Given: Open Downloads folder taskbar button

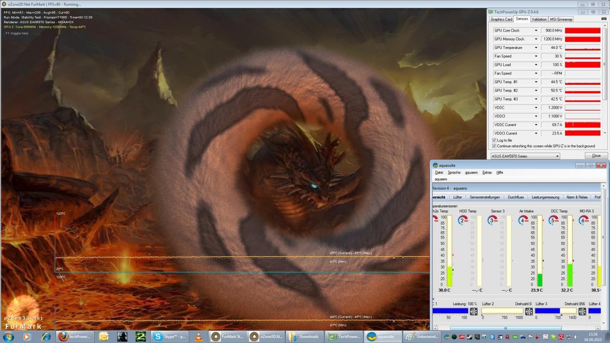Looking at the screenshot, I should [x=304, y=336].
